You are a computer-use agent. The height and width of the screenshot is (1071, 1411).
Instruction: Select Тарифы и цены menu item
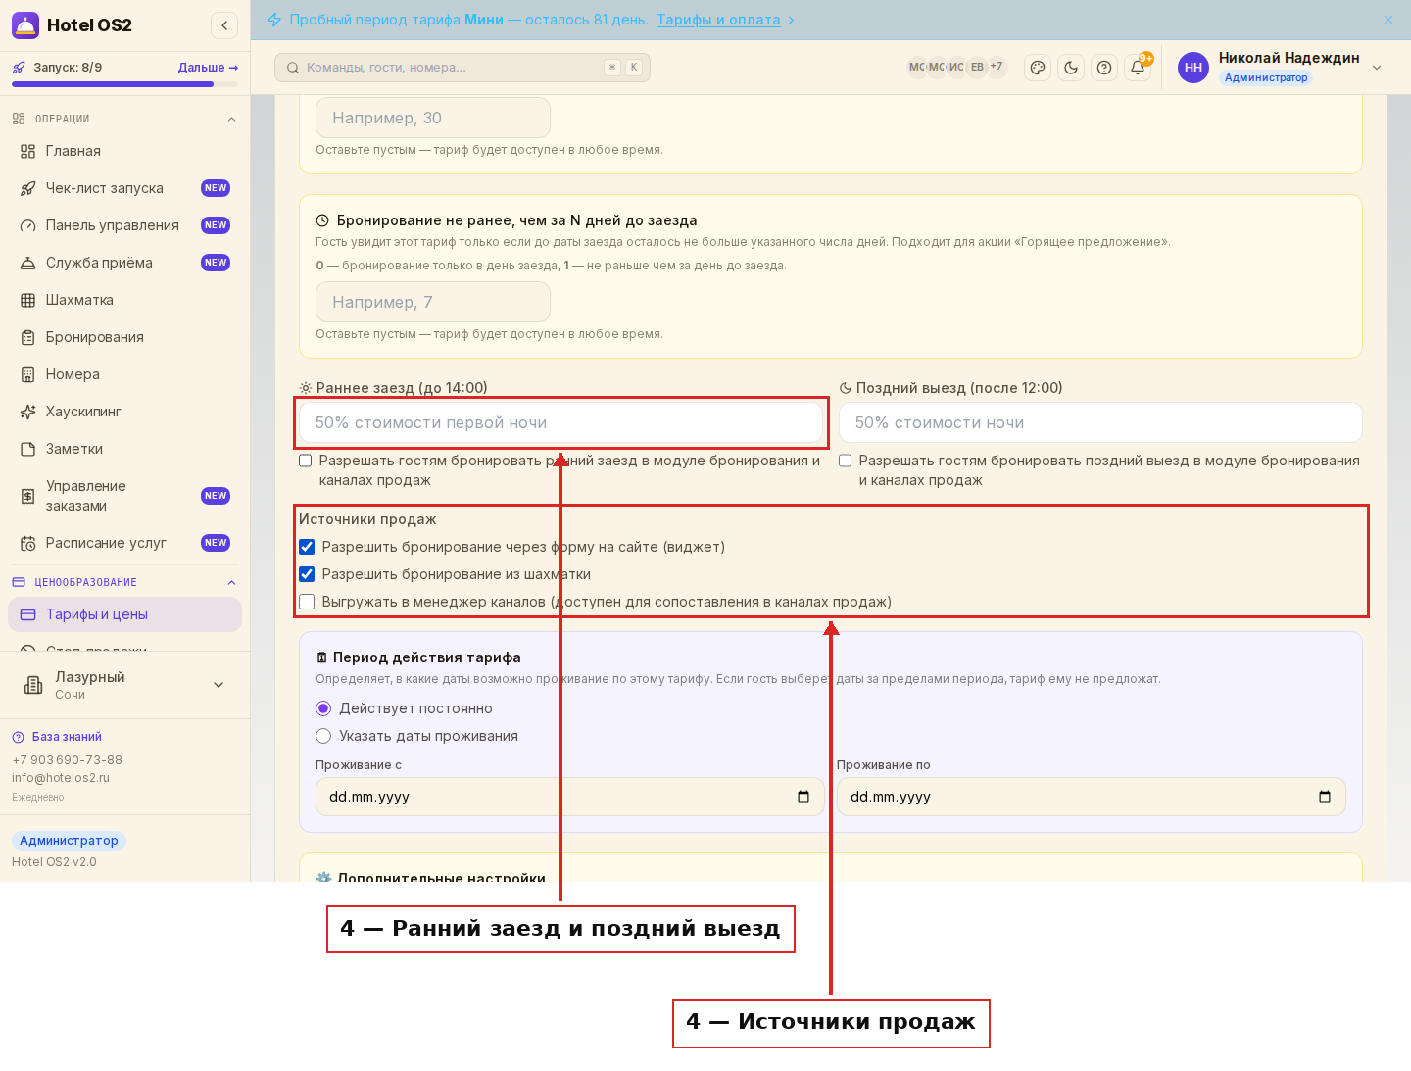[124, 614]
